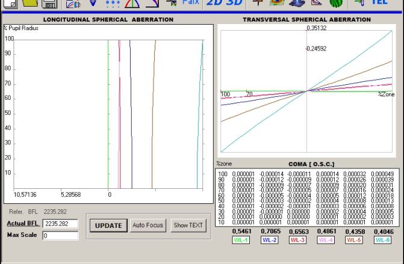Click the 0,000049 value in coma table

point(382,174)
